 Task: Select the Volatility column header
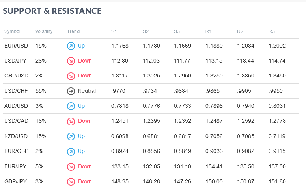pos(44,31)
